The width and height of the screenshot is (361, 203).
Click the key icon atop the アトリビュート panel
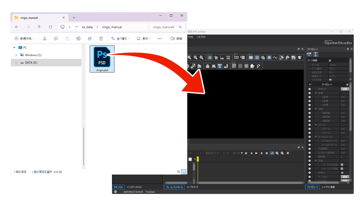pyautogui.click(x=309, y=54)
